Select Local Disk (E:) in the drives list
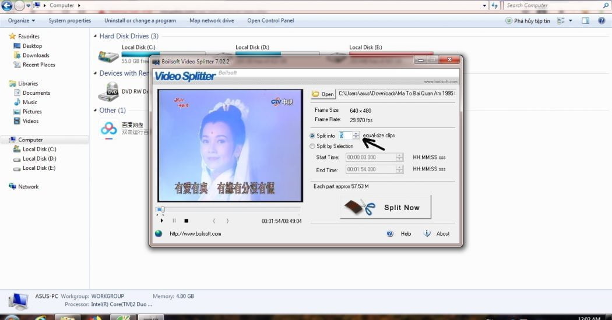This screenshot has width=612, height=320. pos(365,47)
